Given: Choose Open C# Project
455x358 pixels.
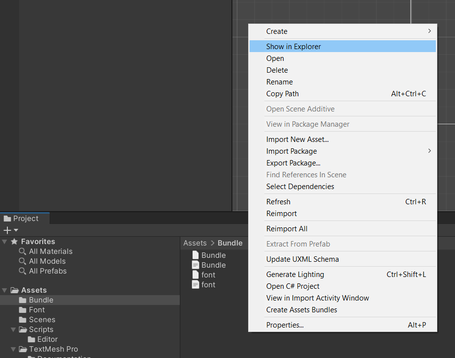Looking at the screenshot, I should tap(342, 286).
